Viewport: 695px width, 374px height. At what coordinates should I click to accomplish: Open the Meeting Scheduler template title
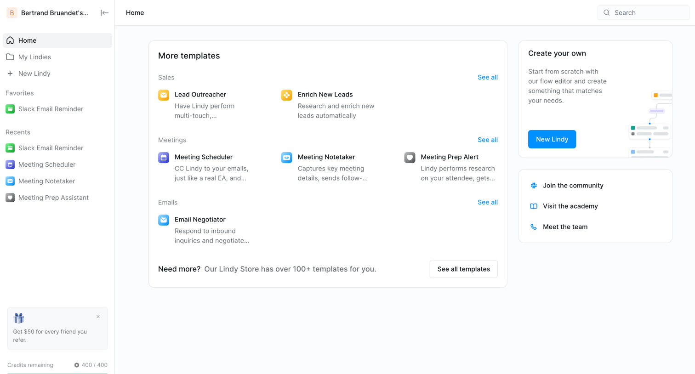coord(204,157)
